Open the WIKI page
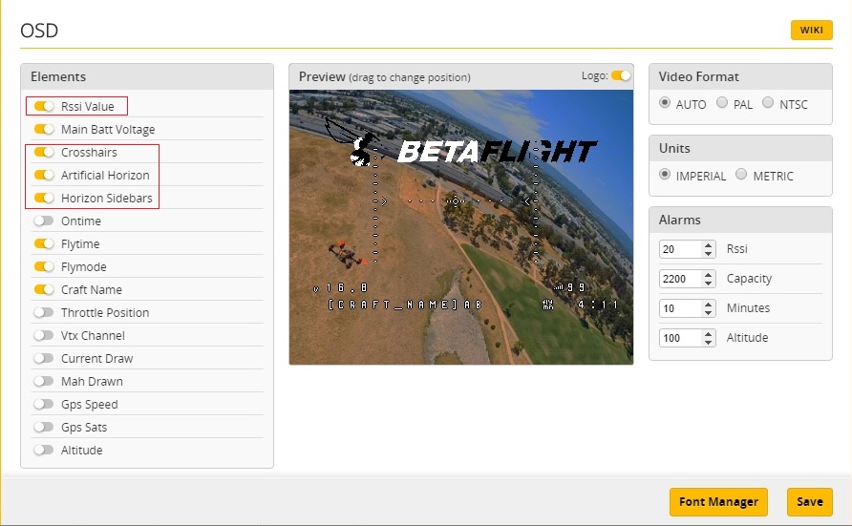 click(811, 30)
